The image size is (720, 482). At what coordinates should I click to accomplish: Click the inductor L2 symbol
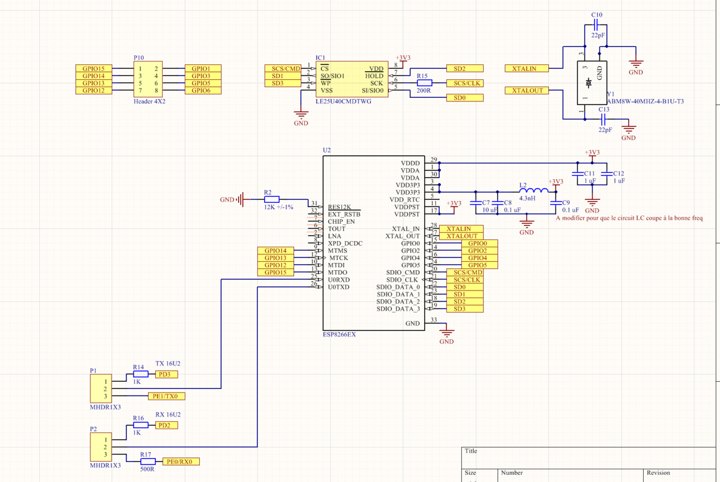[533, 191]
